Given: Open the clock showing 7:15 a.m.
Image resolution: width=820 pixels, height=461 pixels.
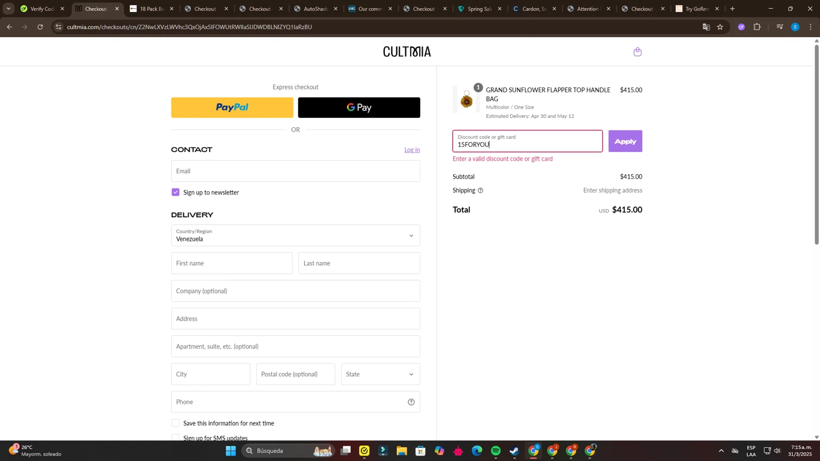Looking at the screenshot, I should coord(801,451).
